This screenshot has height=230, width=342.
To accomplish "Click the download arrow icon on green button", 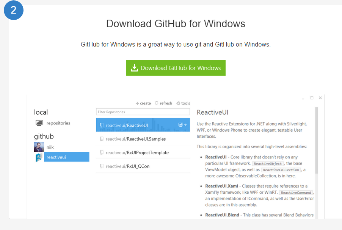I will tap(134, 68).
